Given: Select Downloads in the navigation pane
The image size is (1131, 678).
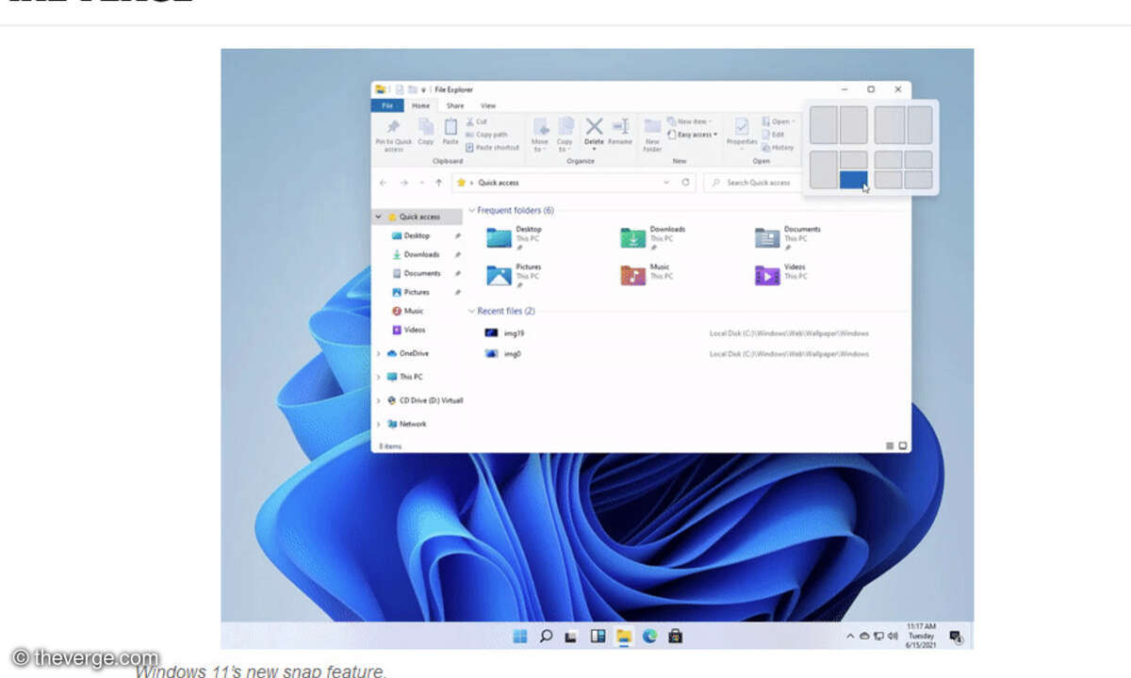Looking at the screenshot, I should tap(421, 254).
